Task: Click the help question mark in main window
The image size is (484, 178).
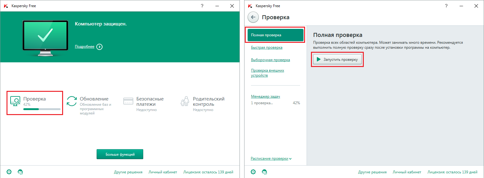Action: (202, 6)
